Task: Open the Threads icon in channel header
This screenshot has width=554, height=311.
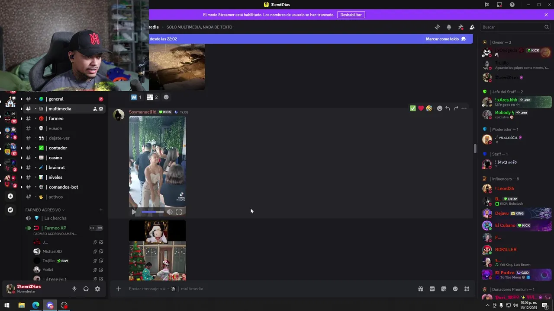Action: tap(437, 27)
